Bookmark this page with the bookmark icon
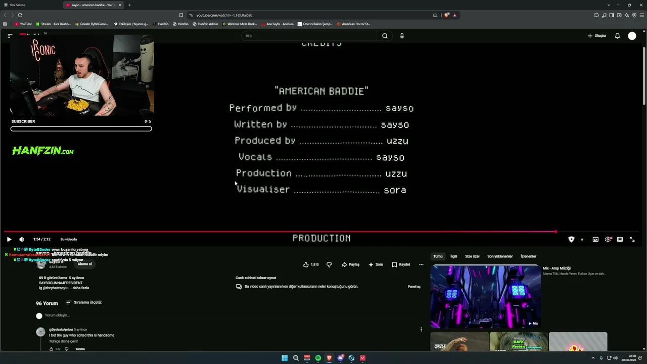The width and height of the screenshot is (647, 364). click(181, 15)
